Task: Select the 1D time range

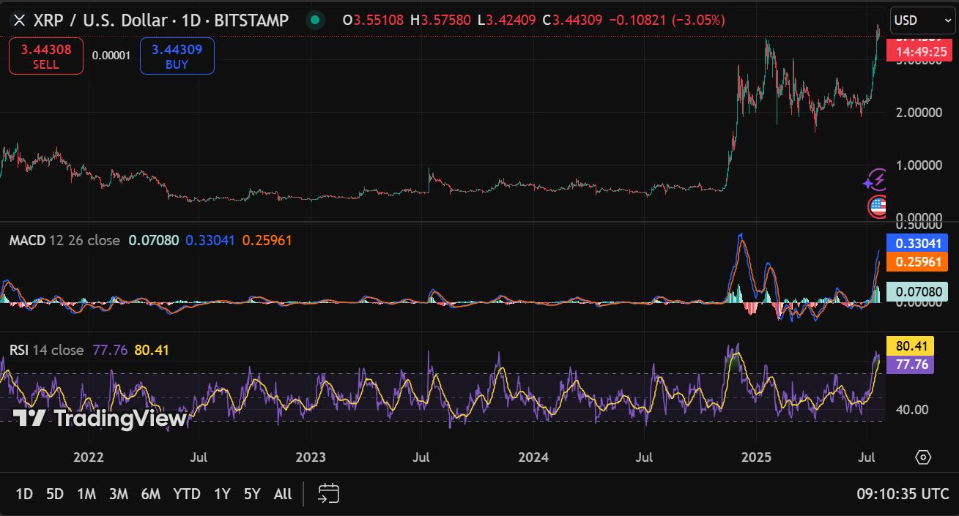Action: click(24, 494)
